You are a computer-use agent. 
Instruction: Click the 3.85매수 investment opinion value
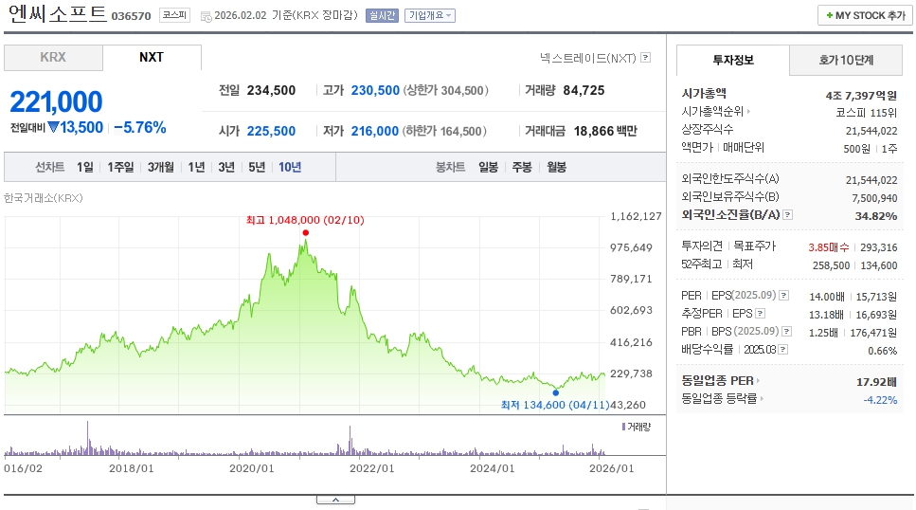tap(828, 247)
